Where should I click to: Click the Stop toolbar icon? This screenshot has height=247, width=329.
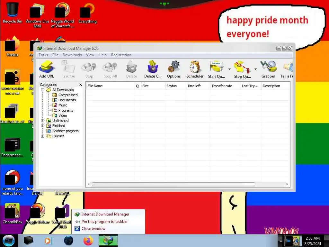pos(89,69)
